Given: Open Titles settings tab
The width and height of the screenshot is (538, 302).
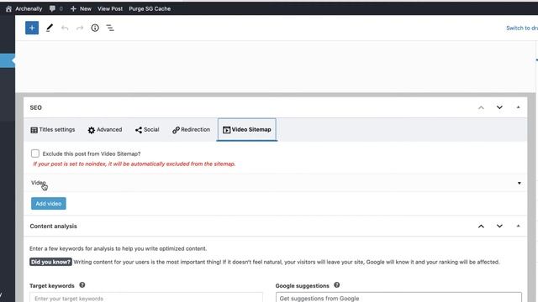Looking at the screenshot, I should pyautogui.click(x=52, y=130).
